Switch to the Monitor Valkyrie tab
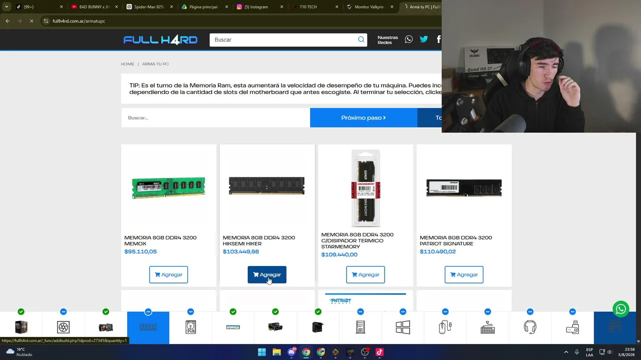 (x=369, y=7)
